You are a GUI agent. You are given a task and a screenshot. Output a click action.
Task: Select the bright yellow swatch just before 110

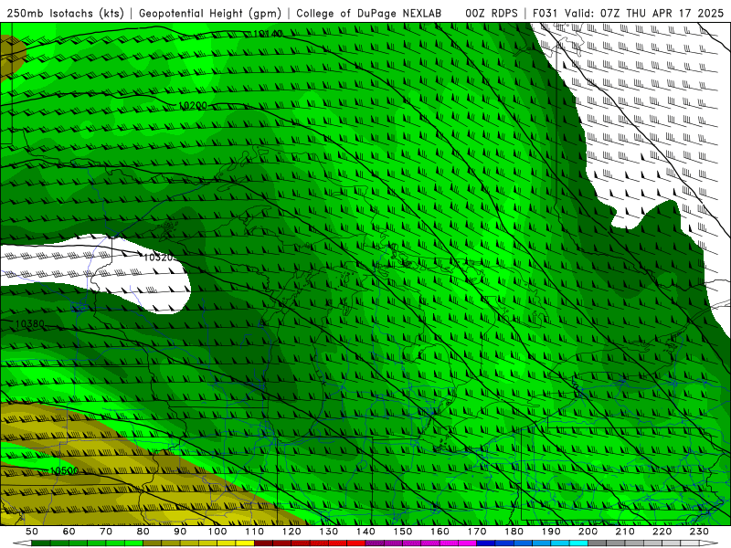click(x=245, y=543)
